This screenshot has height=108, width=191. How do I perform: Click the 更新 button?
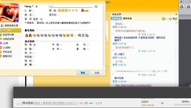pyautogui.click(x=83, y=73)
